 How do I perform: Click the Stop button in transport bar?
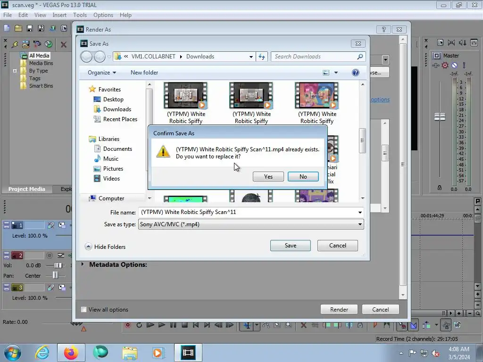coord(184,325)
